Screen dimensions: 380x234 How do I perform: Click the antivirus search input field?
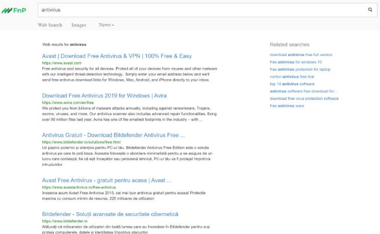(x=197, y=10)
